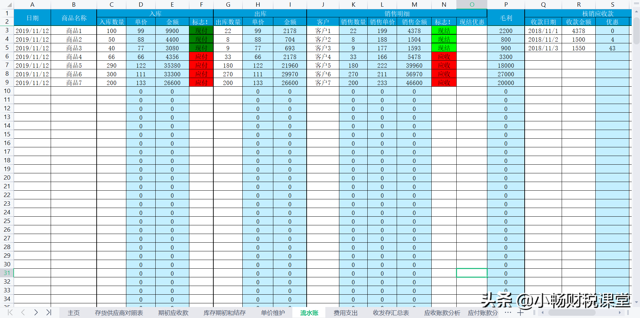Jump to the last sheet arrow

(49, 313)
